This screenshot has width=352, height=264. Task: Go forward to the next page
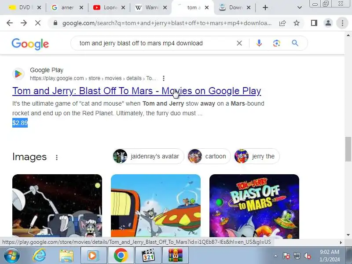[24, 23]
